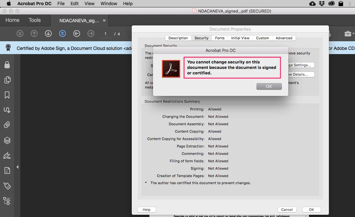Click the Change Settings button
The width and height of the screenshot is (355, 217).
click(x=301, y=65)
